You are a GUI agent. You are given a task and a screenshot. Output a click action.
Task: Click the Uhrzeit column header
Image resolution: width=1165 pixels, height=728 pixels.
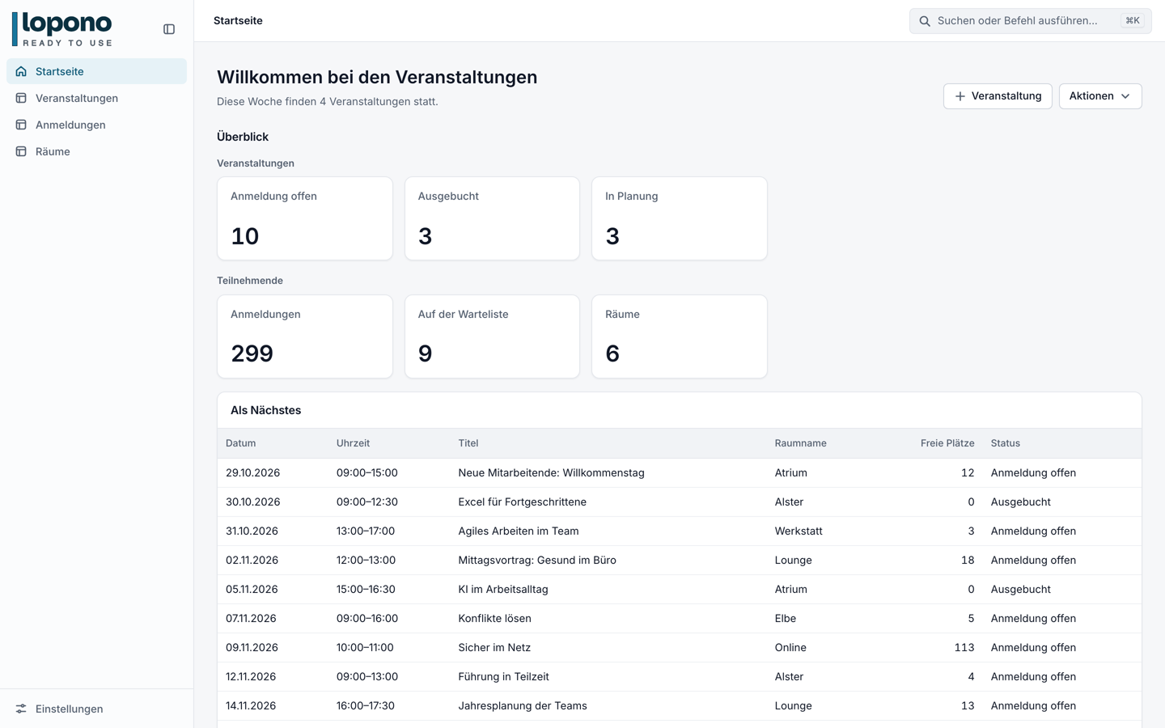(x=353, y=443)
